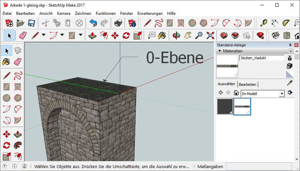Collapse the Materialien panel
Viewport: 300px width, 171px height.
[x=220, y=51]
